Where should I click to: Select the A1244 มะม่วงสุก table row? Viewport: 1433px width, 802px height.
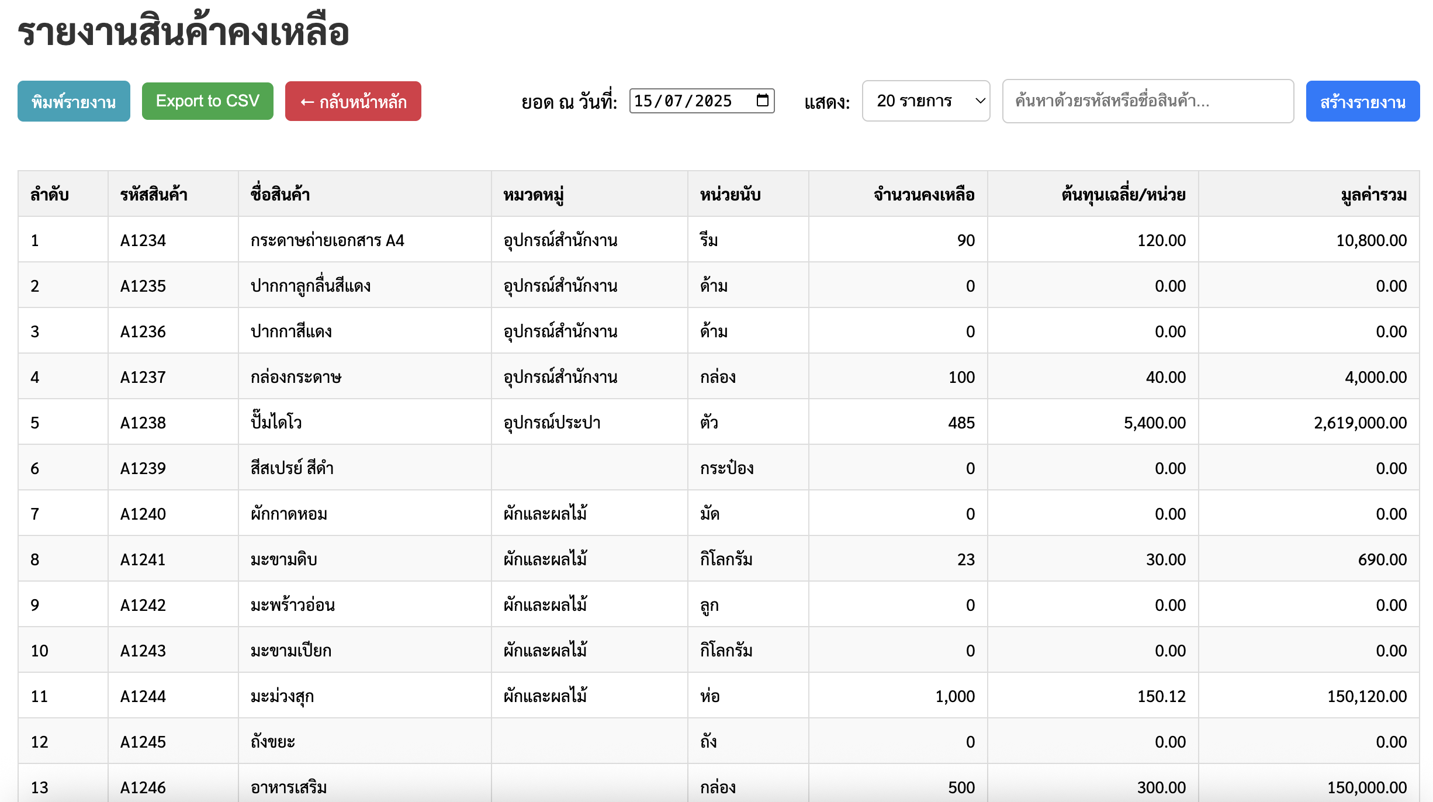click(584, 696)
